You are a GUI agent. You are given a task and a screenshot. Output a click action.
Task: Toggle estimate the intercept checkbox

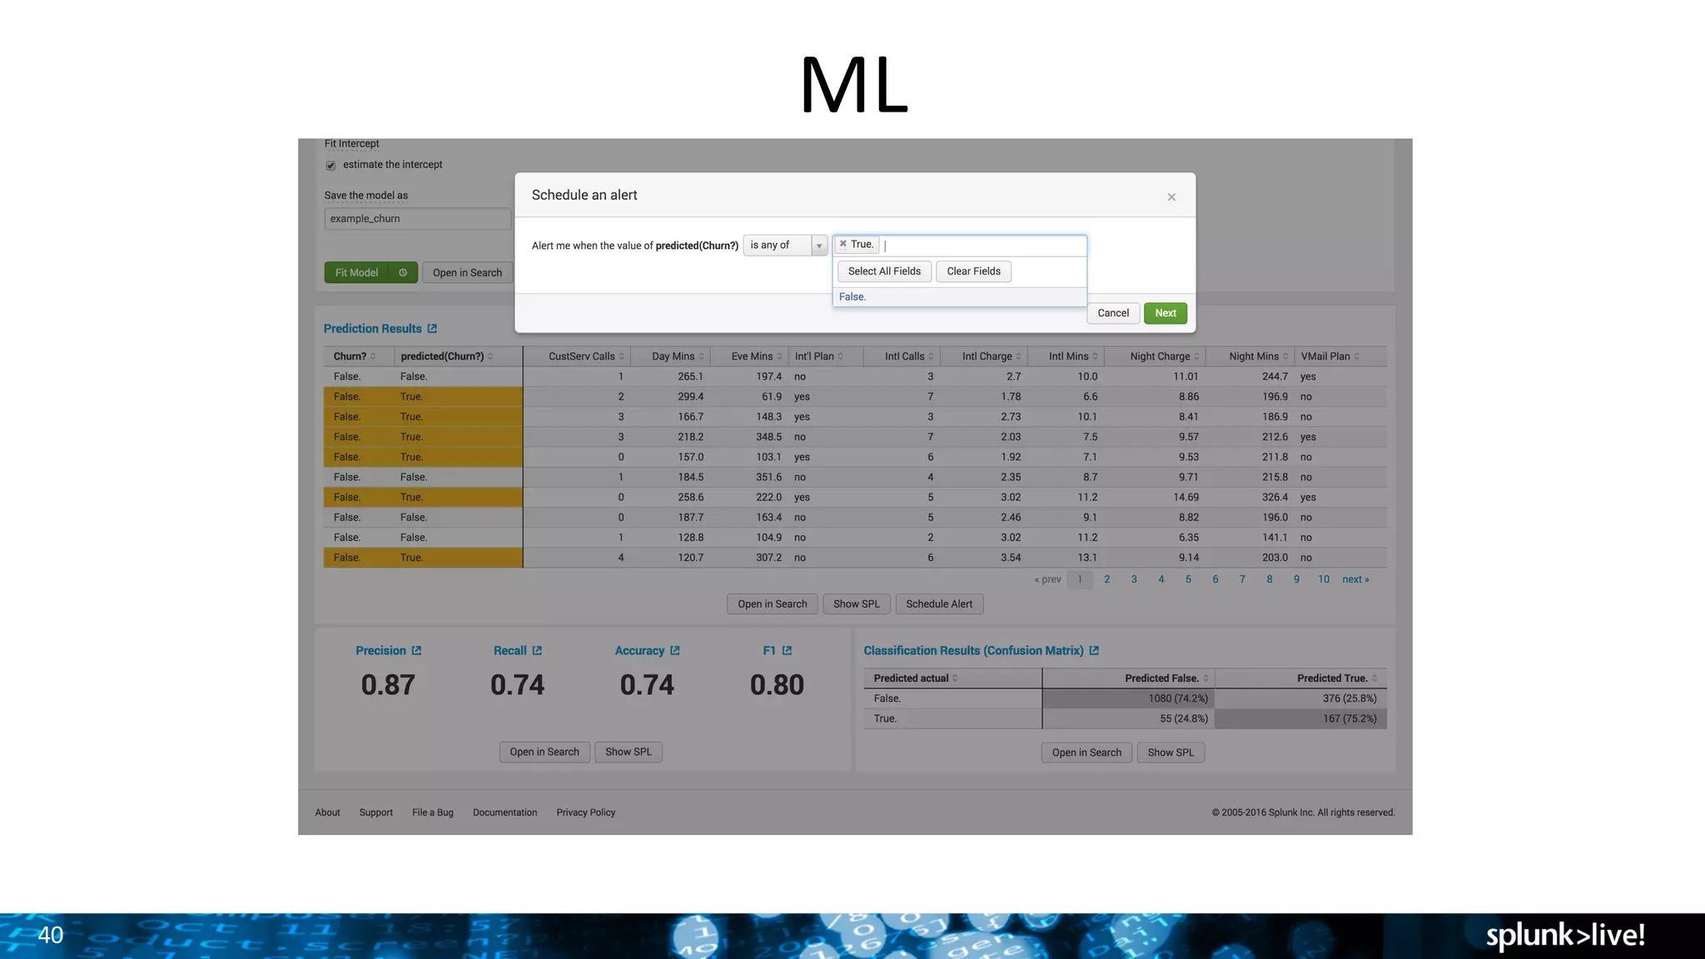pos(331,166)
